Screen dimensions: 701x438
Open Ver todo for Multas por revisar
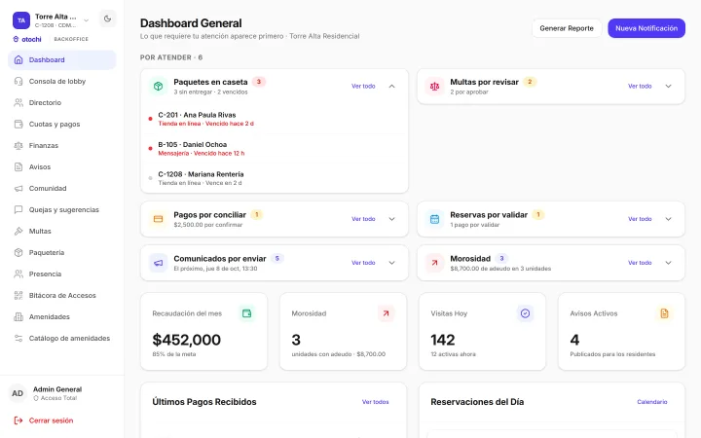click(640, 87)
